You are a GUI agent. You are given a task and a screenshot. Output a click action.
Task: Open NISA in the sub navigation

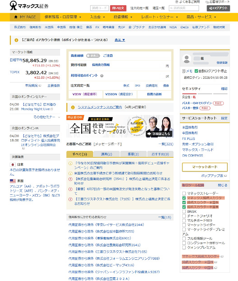[x=173, y=27]
